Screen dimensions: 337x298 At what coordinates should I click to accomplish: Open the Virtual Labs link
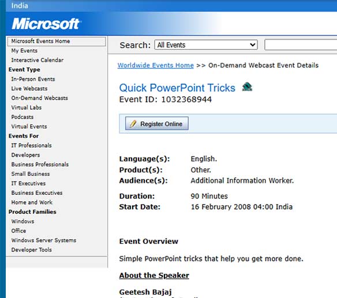(x=27, y=107)
